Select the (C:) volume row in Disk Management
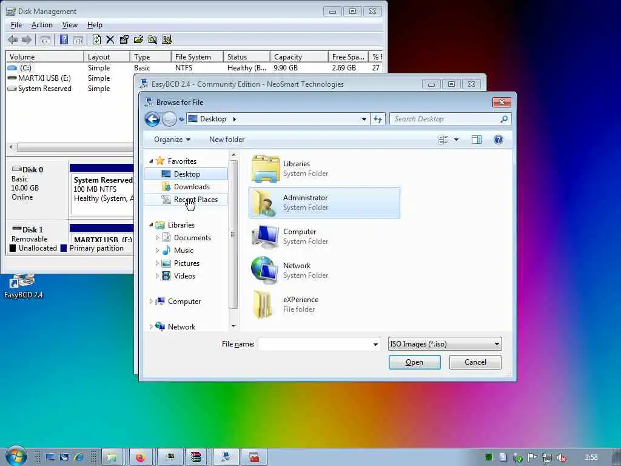 [x=194, y=68]
